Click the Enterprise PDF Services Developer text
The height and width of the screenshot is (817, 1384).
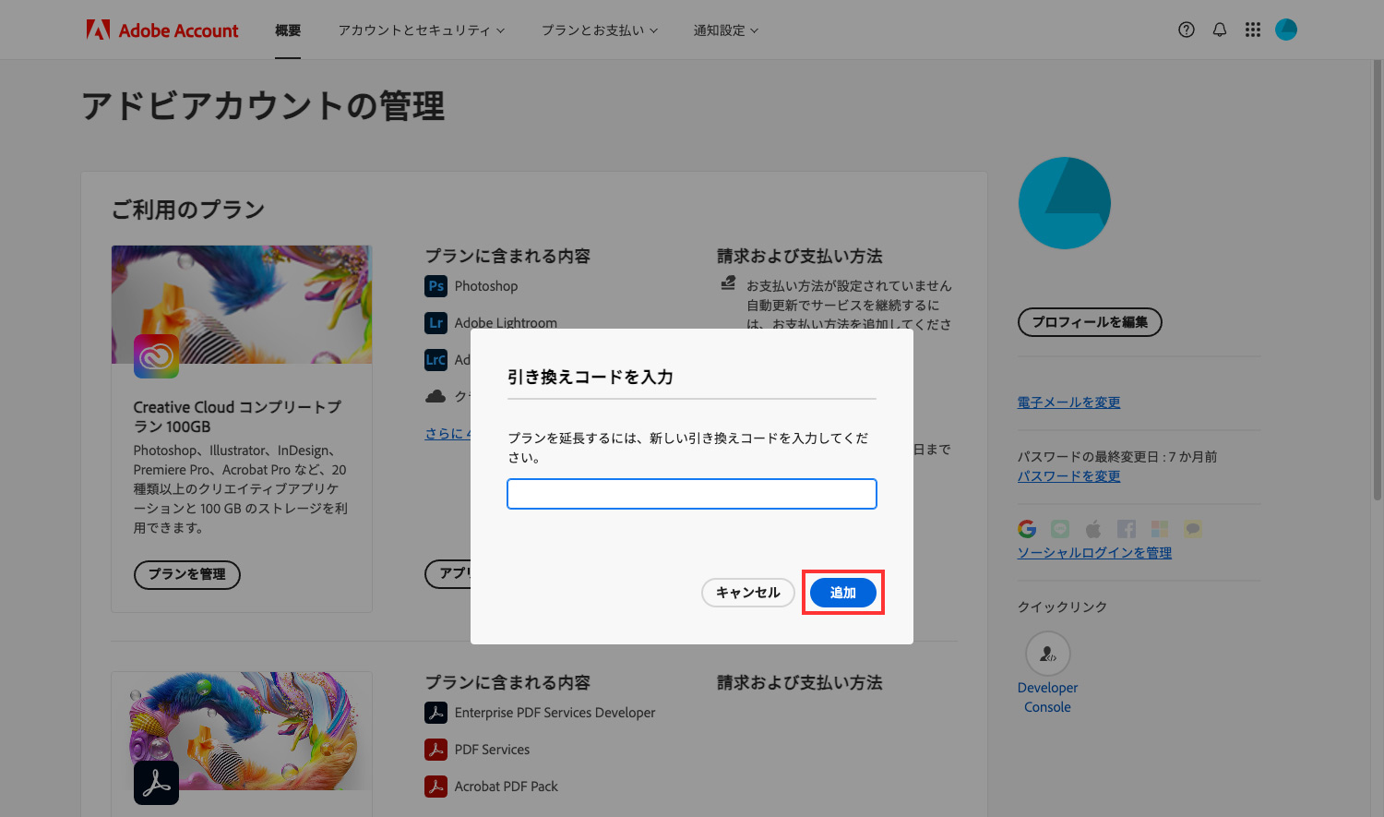(555, 713)
